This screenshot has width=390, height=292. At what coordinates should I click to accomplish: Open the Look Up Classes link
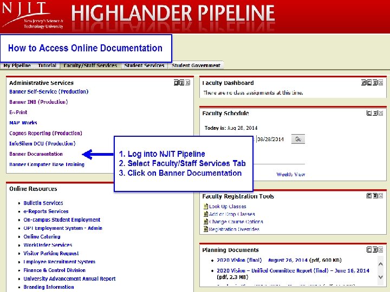coord(227,207)
